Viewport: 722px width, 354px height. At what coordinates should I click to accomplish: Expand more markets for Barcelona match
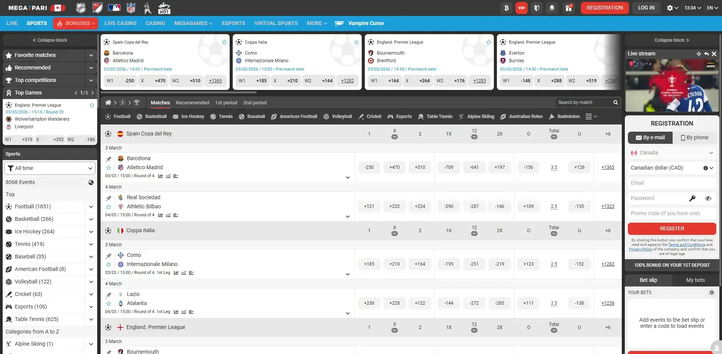point(348,178)
